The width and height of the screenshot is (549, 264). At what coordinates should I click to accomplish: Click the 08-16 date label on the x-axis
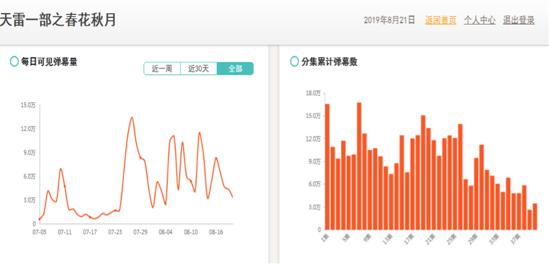pyautogui.click(x=215, y=232)
